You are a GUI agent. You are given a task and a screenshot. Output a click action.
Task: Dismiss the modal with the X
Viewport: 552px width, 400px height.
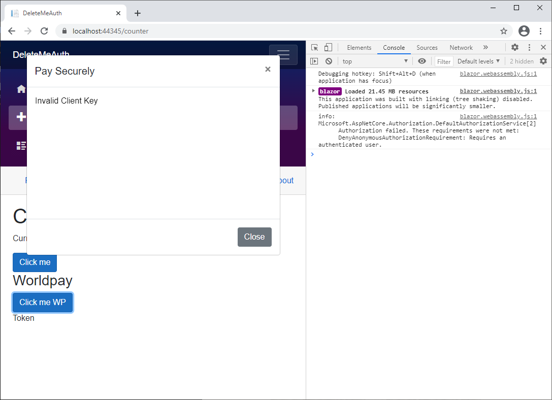pyautogui.click(x=268, y=70)
